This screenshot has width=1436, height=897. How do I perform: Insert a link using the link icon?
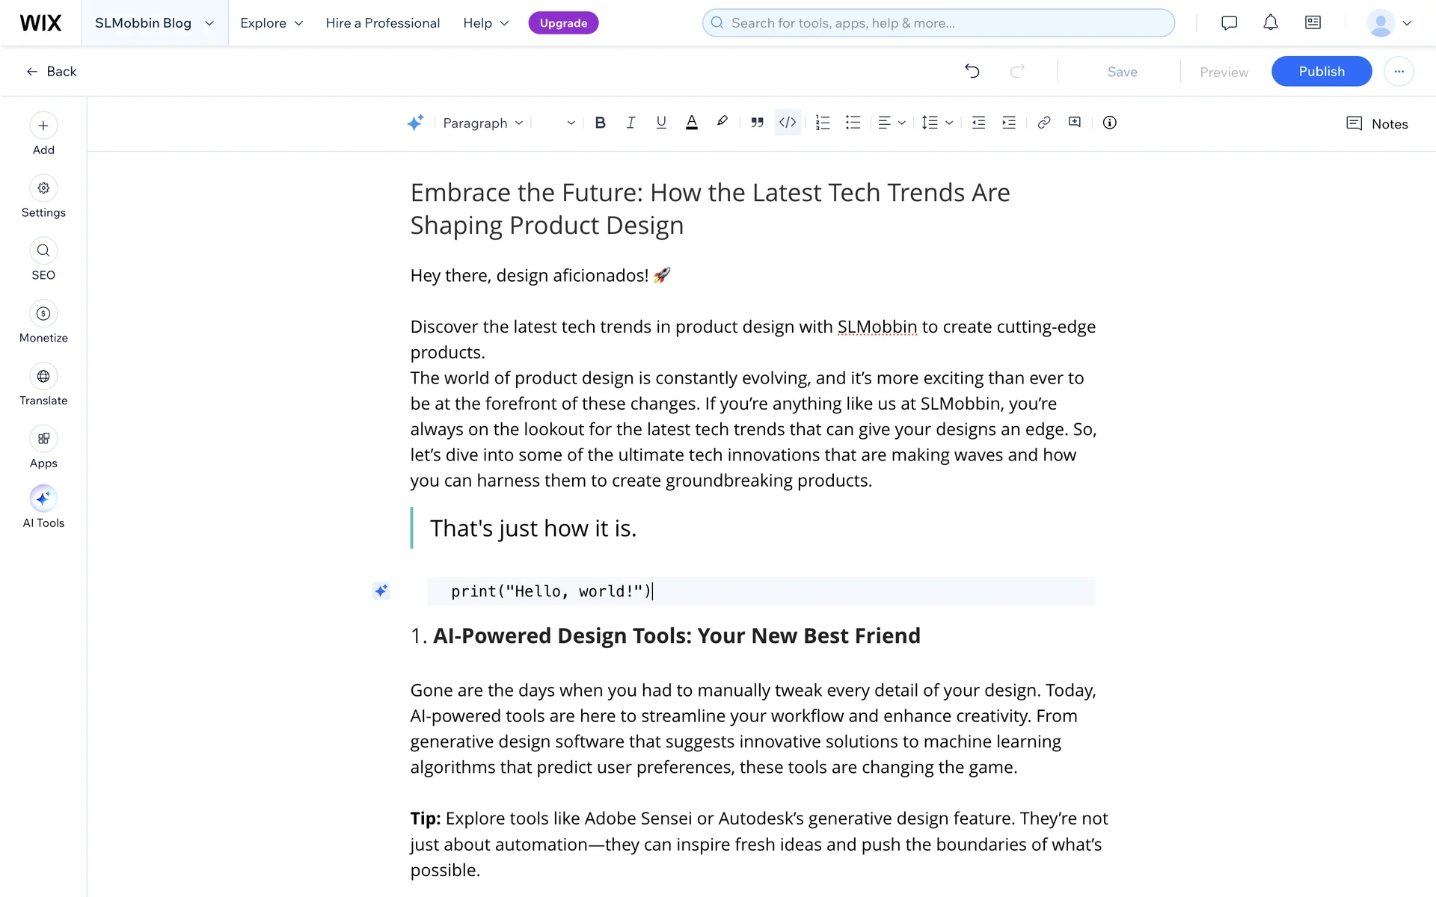tap(1044, 123)
